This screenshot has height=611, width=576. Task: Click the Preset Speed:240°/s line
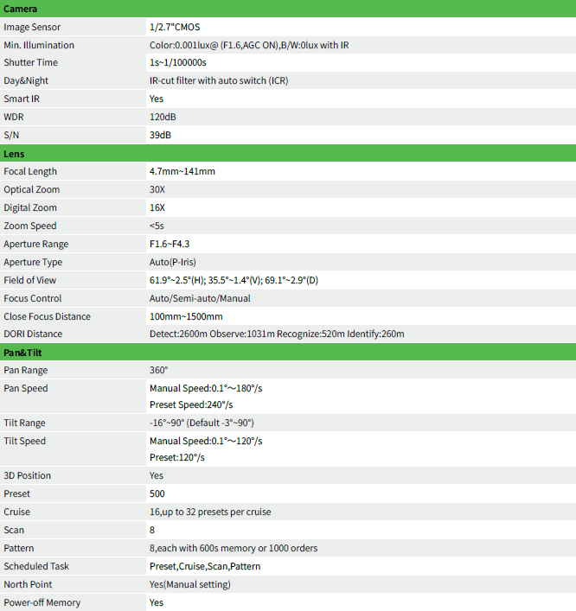click(191, 404)
